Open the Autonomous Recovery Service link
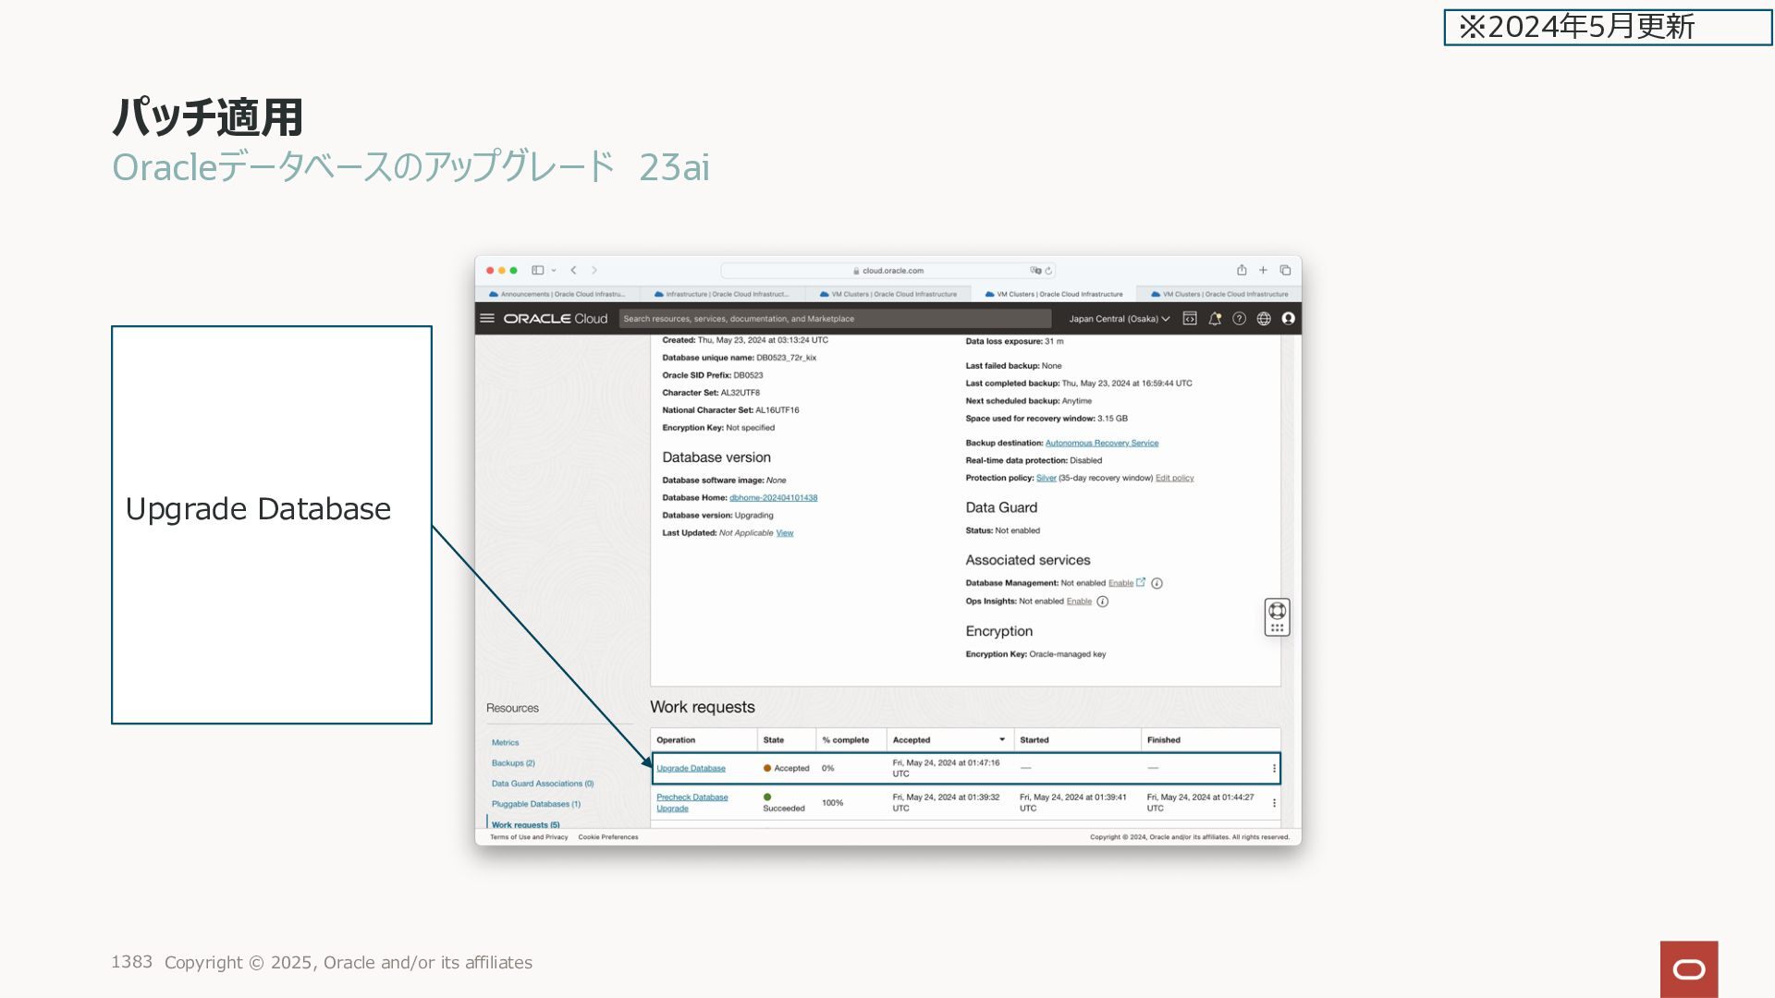Viewport: 1775px width, 998px height. tap(1101, 443)
